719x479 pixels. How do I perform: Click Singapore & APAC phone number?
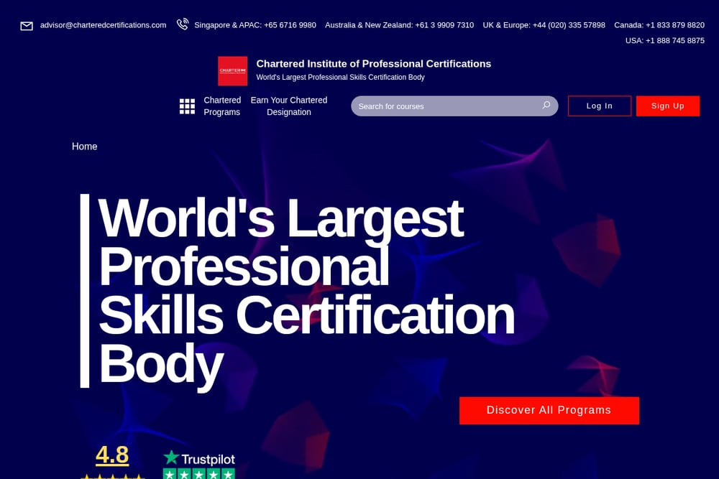(255, 25)
